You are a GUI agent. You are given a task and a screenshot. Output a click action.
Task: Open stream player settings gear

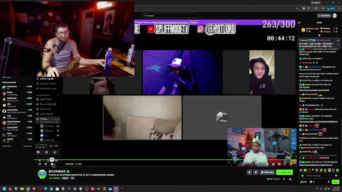291,164
